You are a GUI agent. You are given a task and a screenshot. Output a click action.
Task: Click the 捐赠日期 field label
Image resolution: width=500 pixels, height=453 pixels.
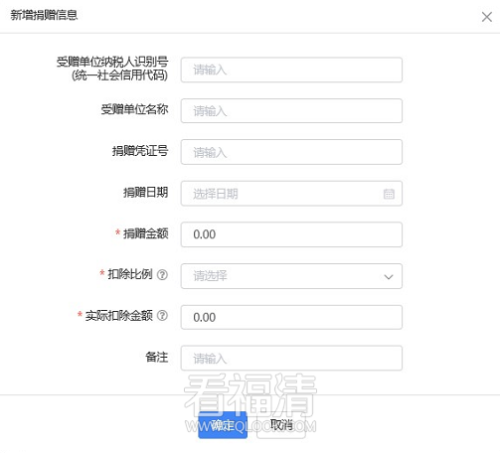146,193
